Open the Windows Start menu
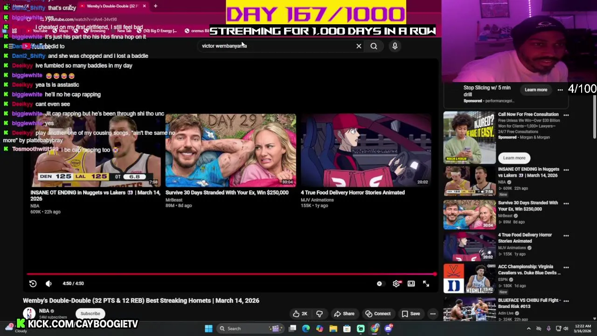597x336 pixels. tap(208, 329)
